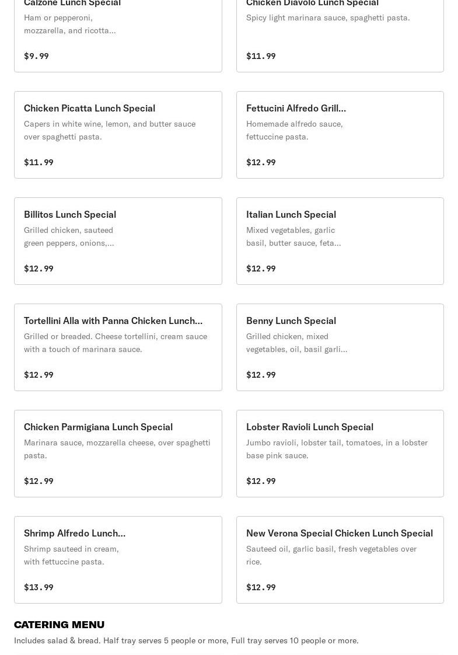Open the Shrimp Alfredo Lunch item title
Image resolution: width=458 pixels, height=655 pixels.
point(75,533)
